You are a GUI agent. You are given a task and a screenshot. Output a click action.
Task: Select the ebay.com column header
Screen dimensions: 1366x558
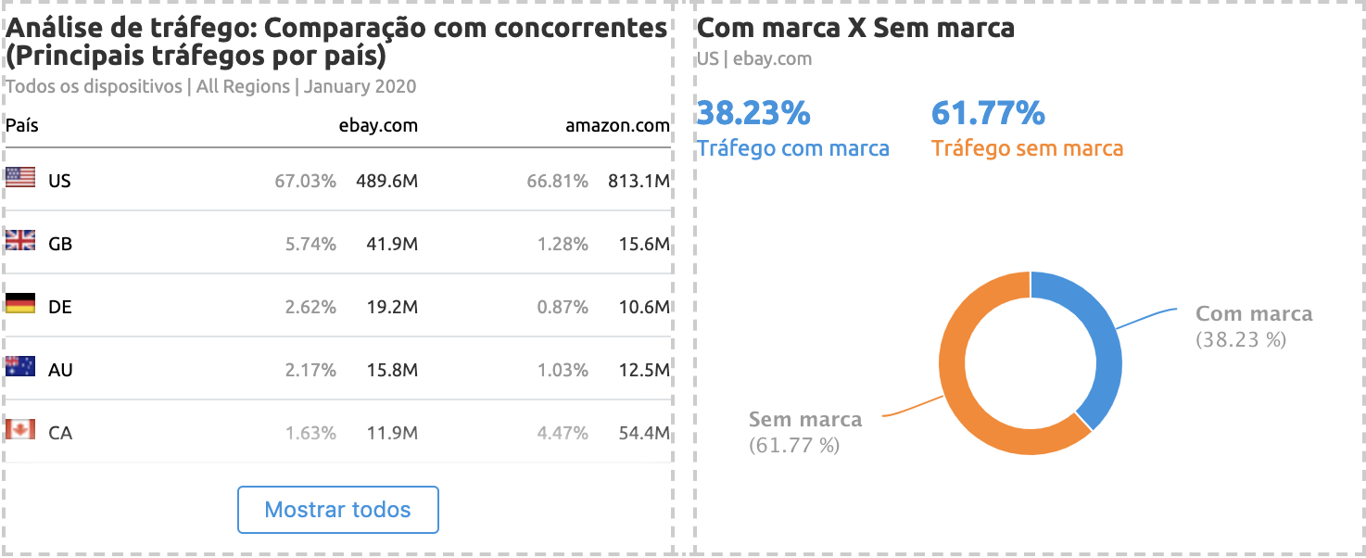378,125
